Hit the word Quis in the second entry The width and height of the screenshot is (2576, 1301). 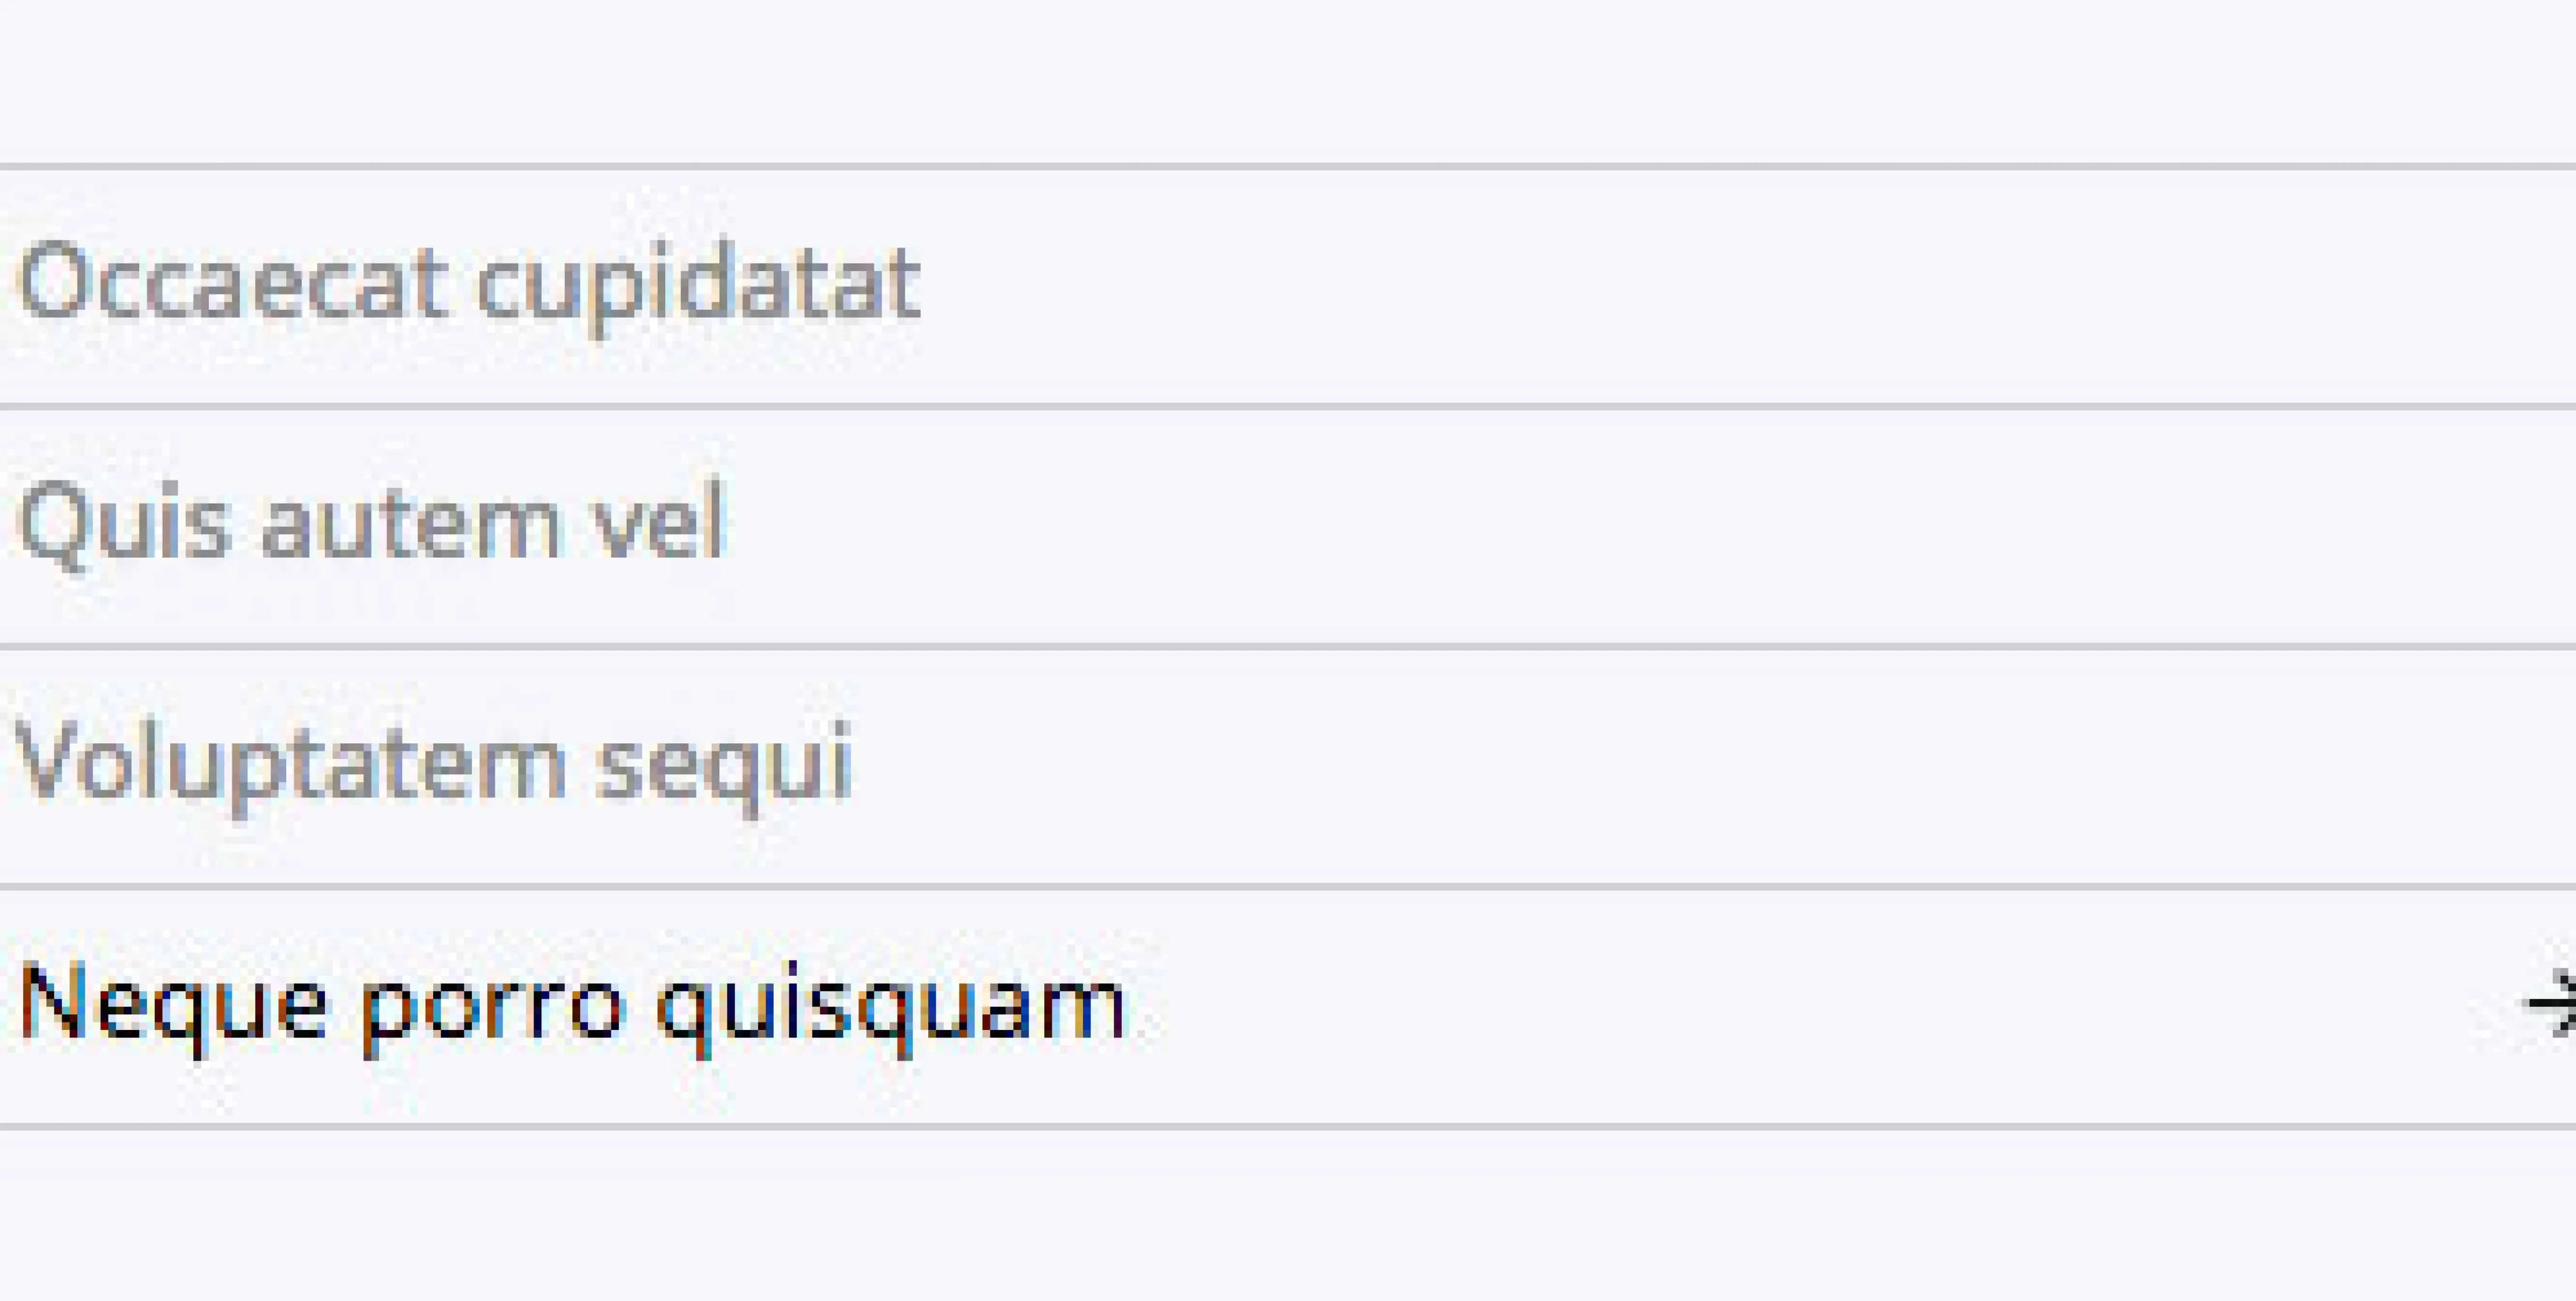125,525
